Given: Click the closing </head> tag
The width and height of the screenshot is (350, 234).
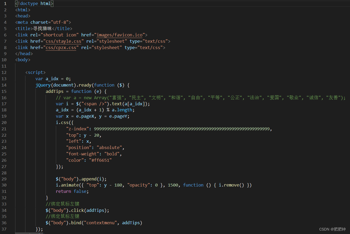Looking at the screenshot, I should click(24, 54).
